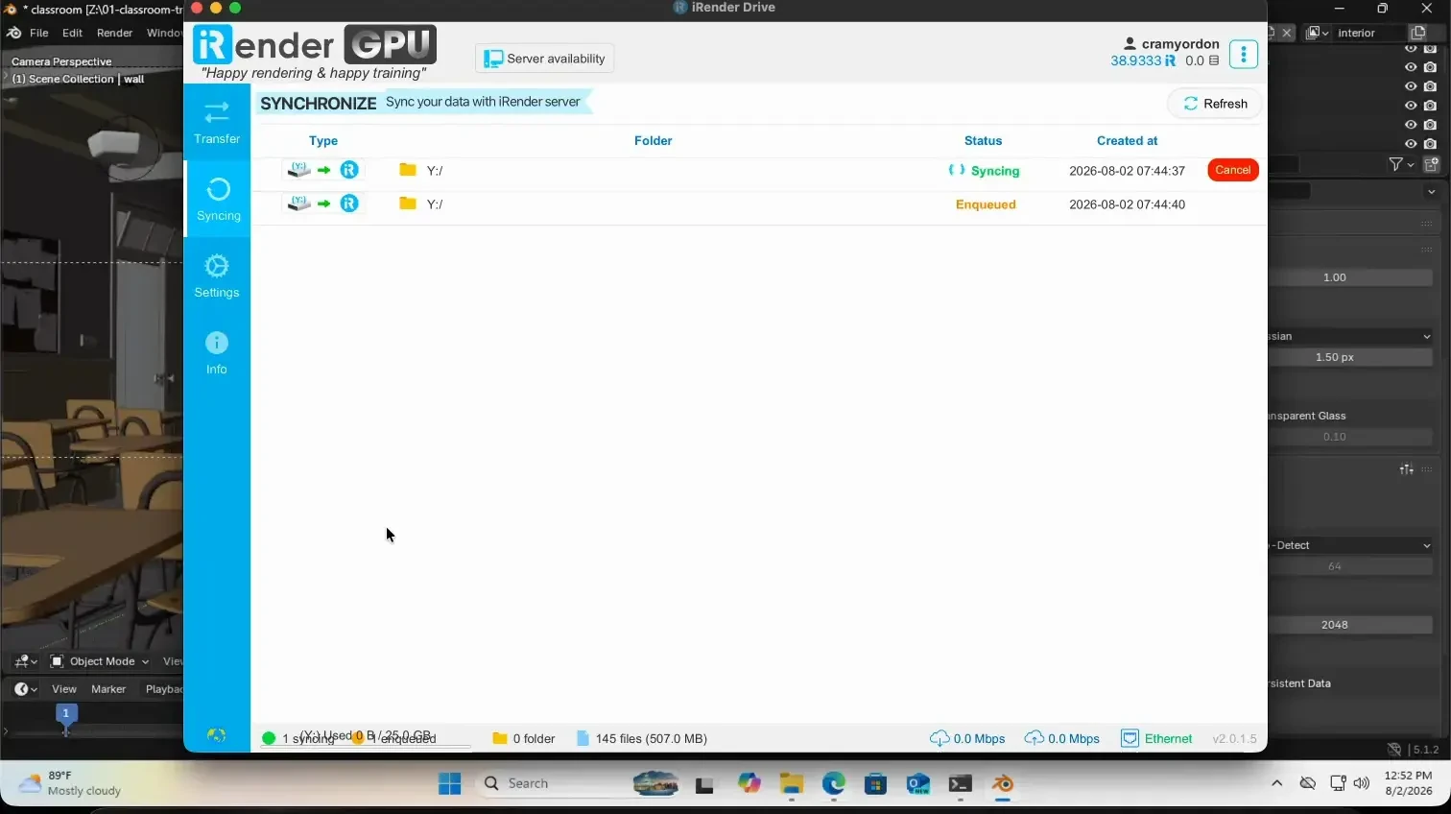Click the interior view layer name field
This screenshot has height=814, width=1451.
pyautogui.click(x=1369, y=33)
